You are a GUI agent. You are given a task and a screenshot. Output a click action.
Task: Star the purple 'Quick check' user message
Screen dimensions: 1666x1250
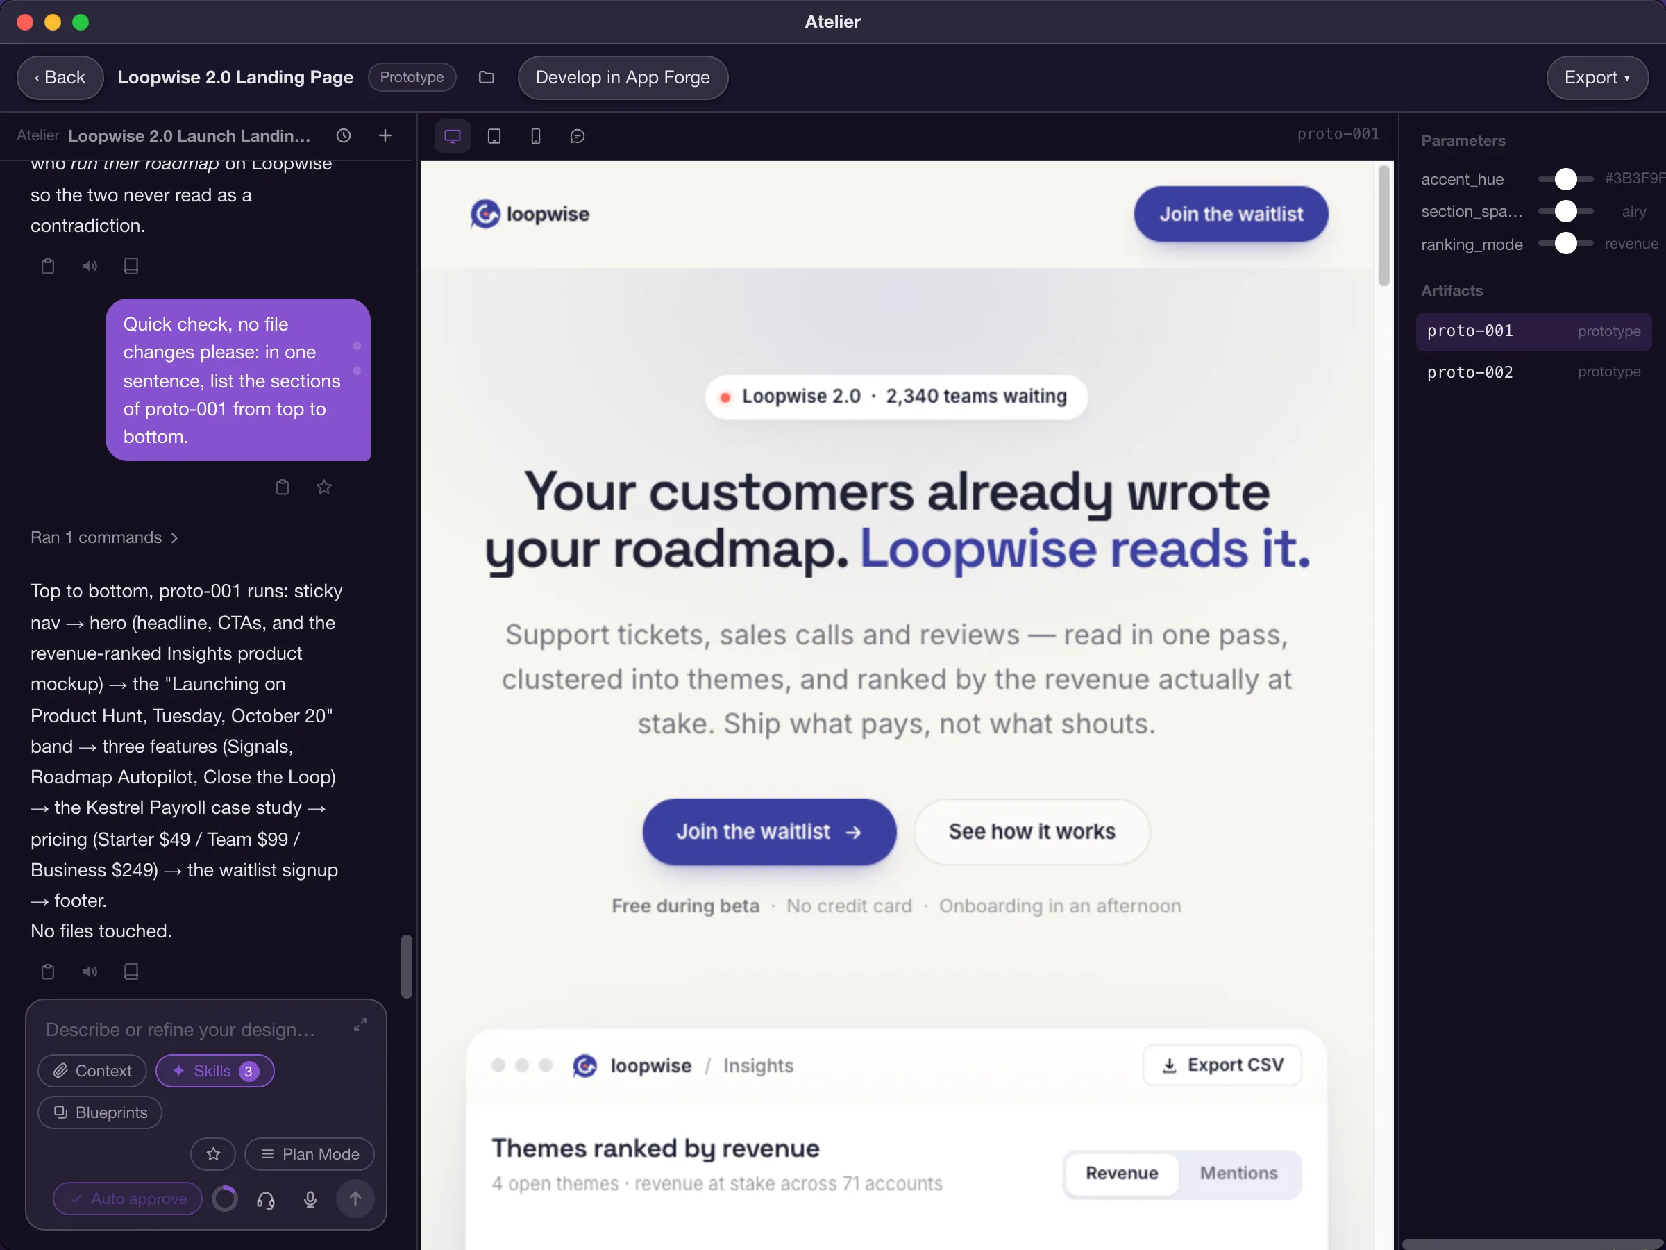click(324, 487)
